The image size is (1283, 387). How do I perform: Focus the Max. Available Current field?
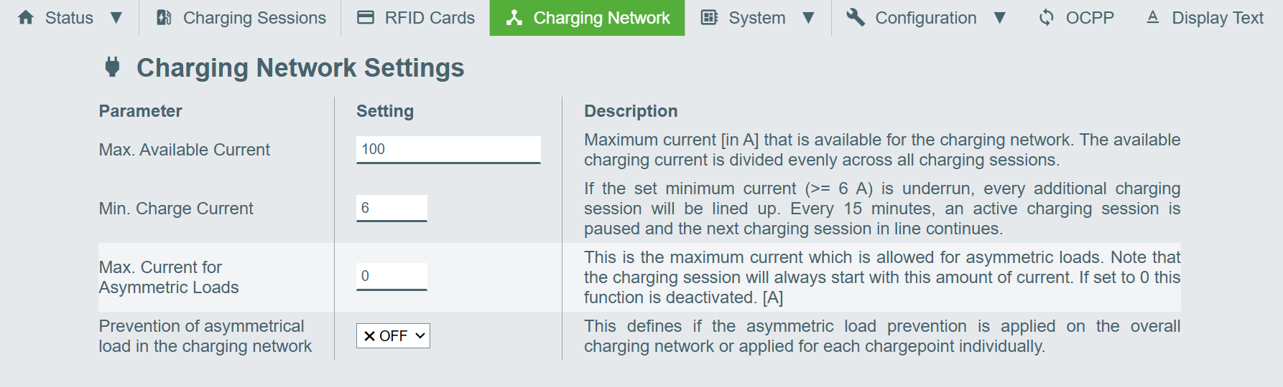(448, 149)
